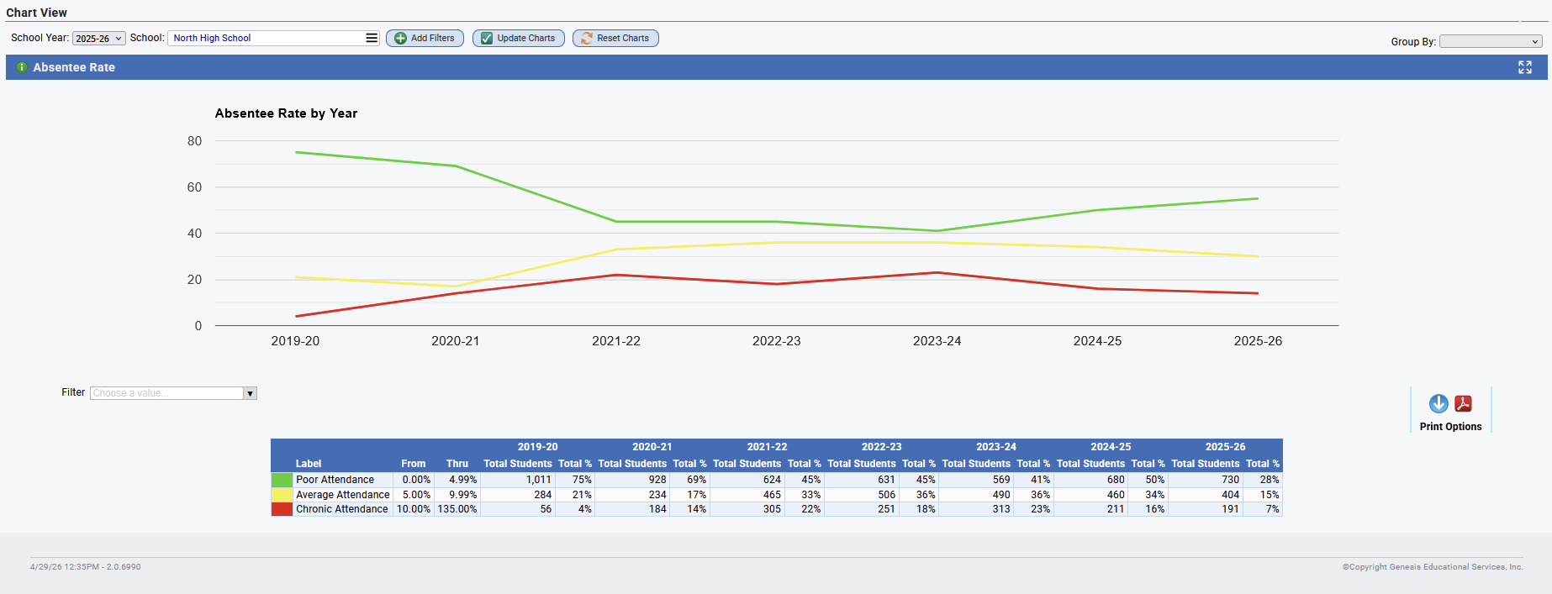This screenshot has height=594, width=1552.
Task: Open the school list hamburger menu icon
Action: pos(372,38)
